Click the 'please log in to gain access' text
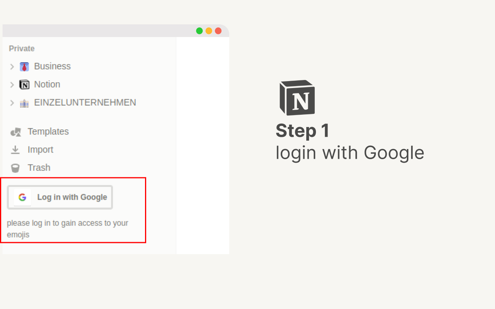This screenshot has width=495, height=309. (68, 229)
